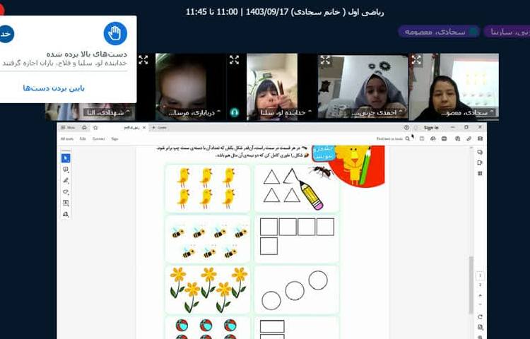The width and height of the screenshot is (530, 339).
Task: Click the 'پایین بردن دست‌ها' lower hands link
Action: pos(54,88)
